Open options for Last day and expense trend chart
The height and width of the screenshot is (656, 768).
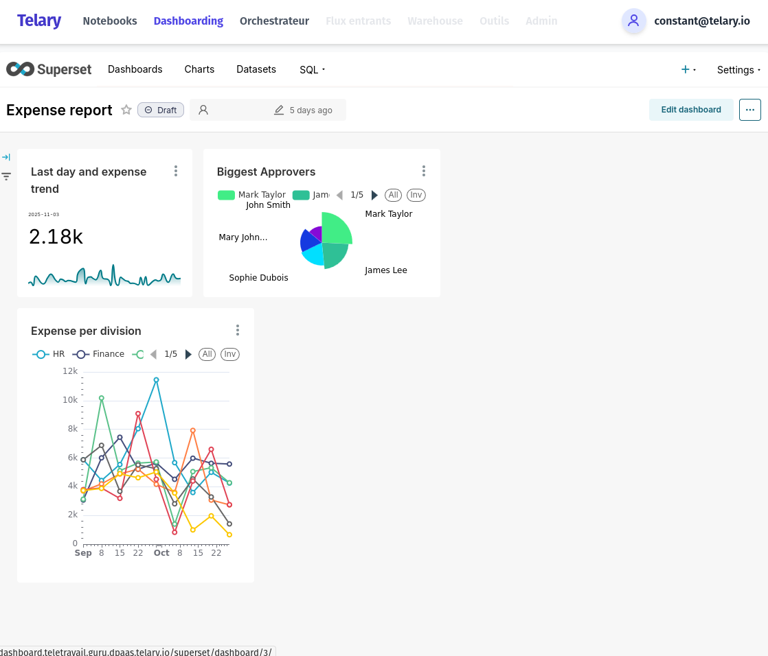(x=176, y=171)
